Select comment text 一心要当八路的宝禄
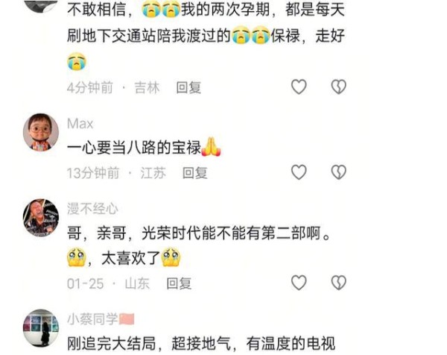This screenshot has width=447, height=355. click(134, 148)
